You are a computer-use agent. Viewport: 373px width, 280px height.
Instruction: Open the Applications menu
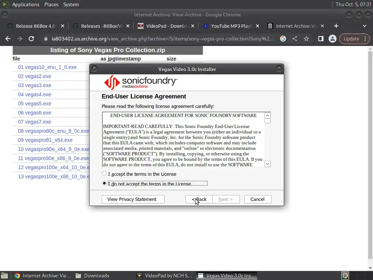26,4
